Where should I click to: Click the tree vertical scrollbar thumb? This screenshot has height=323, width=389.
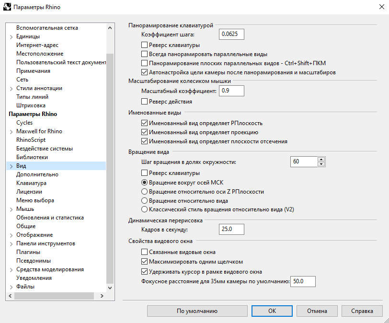(x=110, y=168)
